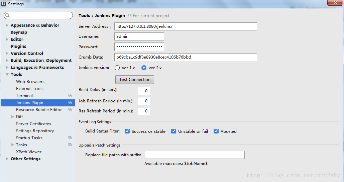
Task: Click the 'Upload a Patch Settings' heading
Action: click(x=99, y=145)
